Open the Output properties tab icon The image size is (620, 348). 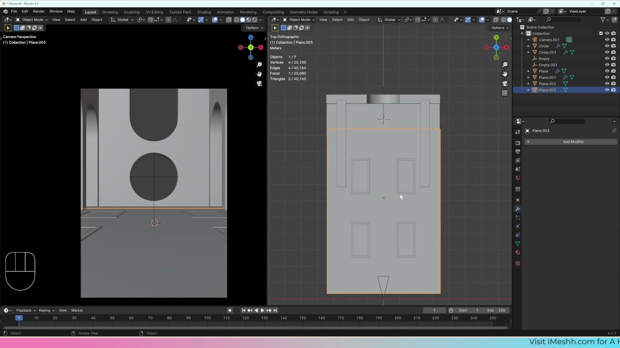[518, 151]
